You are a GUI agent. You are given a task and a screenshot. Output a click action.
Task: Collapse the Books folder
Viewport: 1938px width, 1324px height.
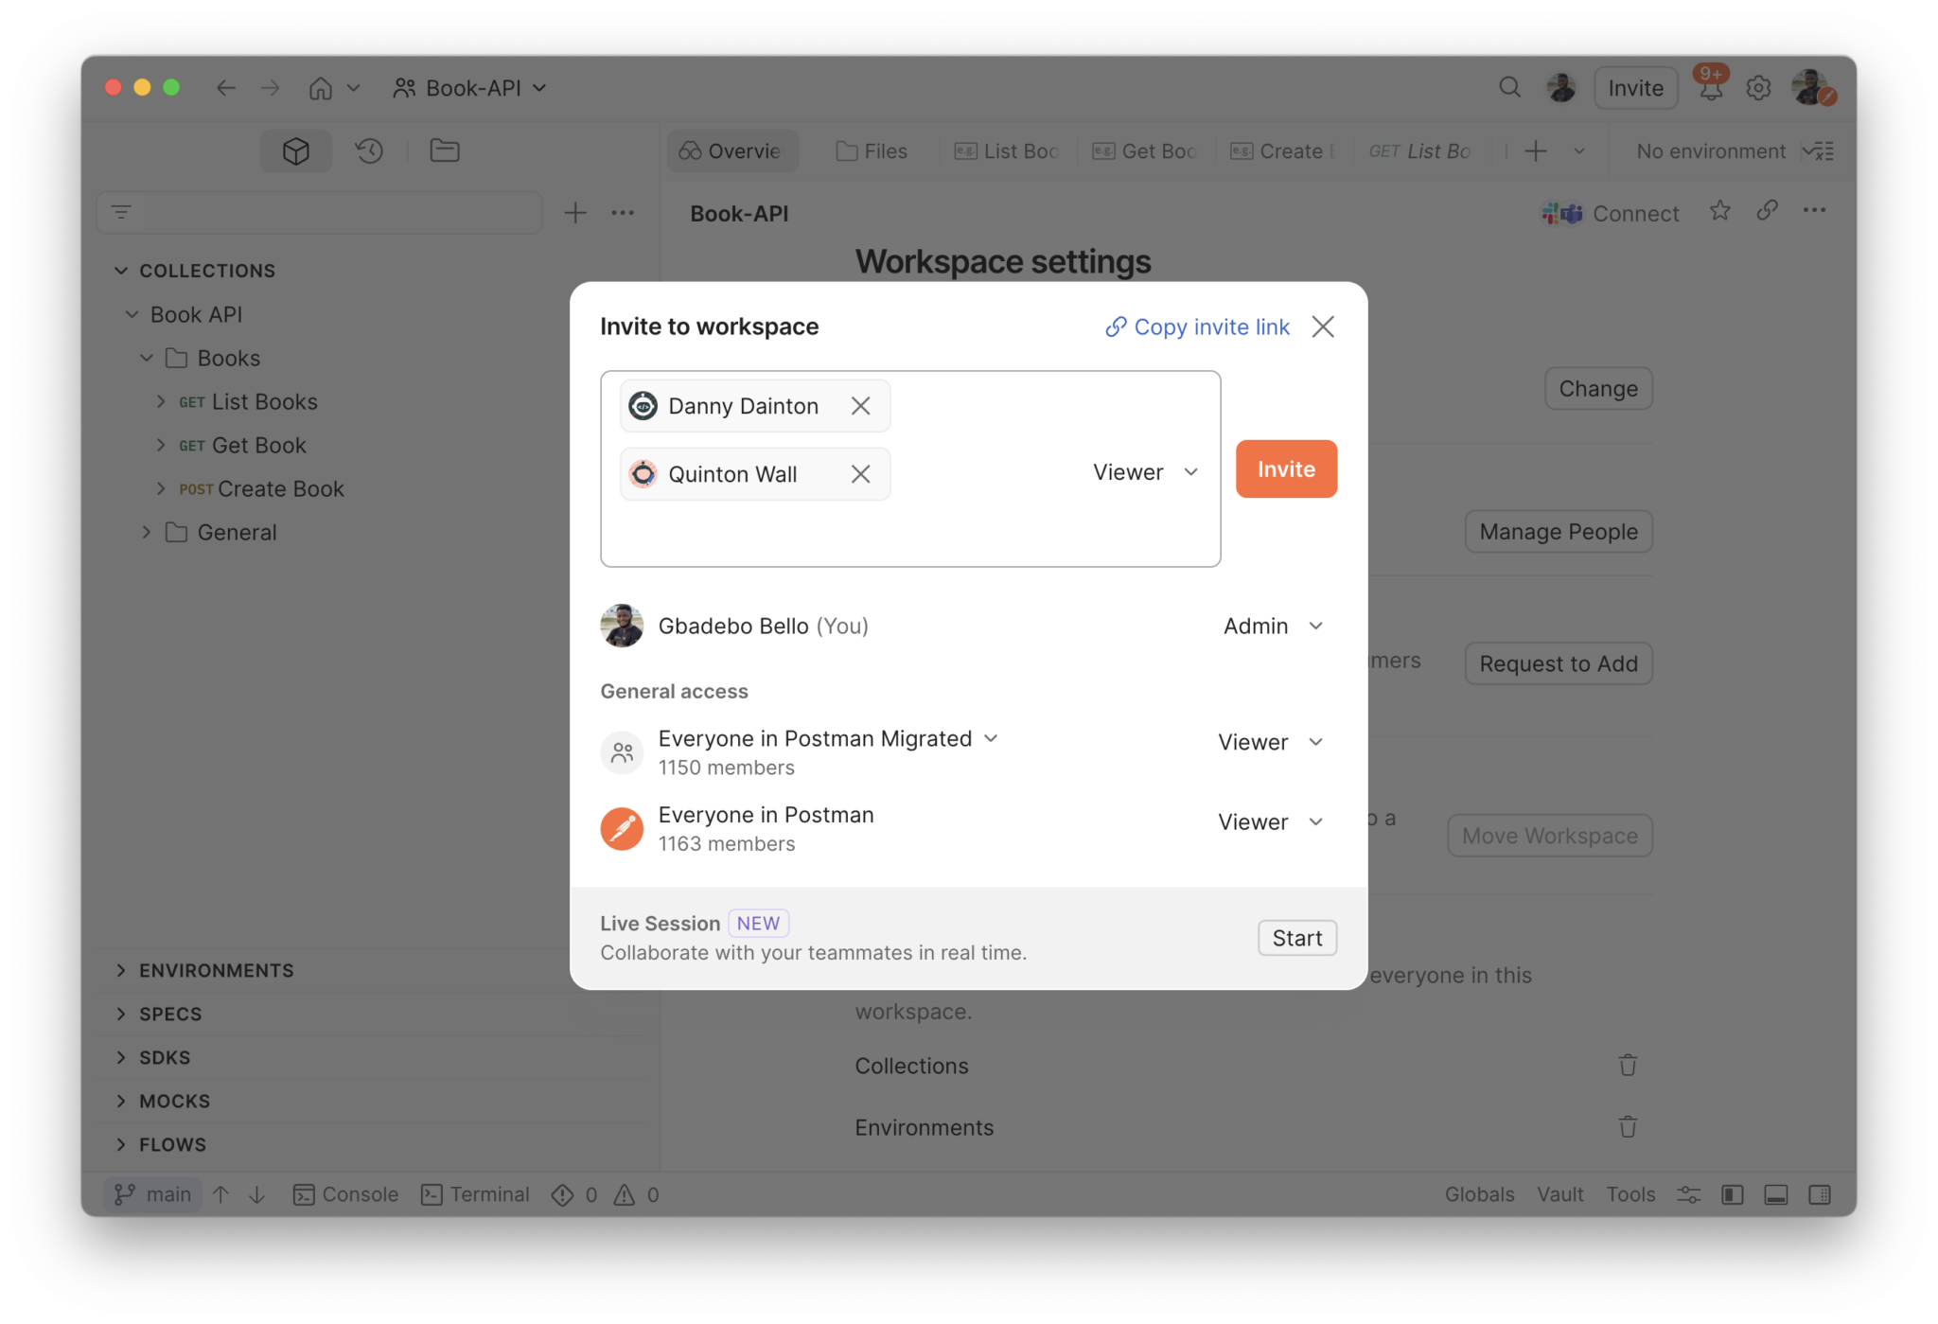(147, 358)
